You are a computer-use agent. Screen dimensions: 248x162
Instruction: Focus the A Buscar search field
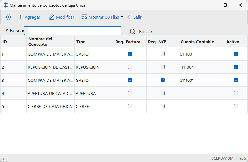point(73,31)
